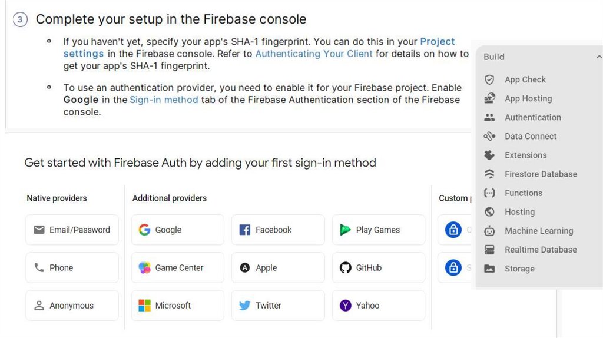Viewport: 603px width, 338px height.
Task: Click the Realtime Database icon
Action: tap(489, 250)
